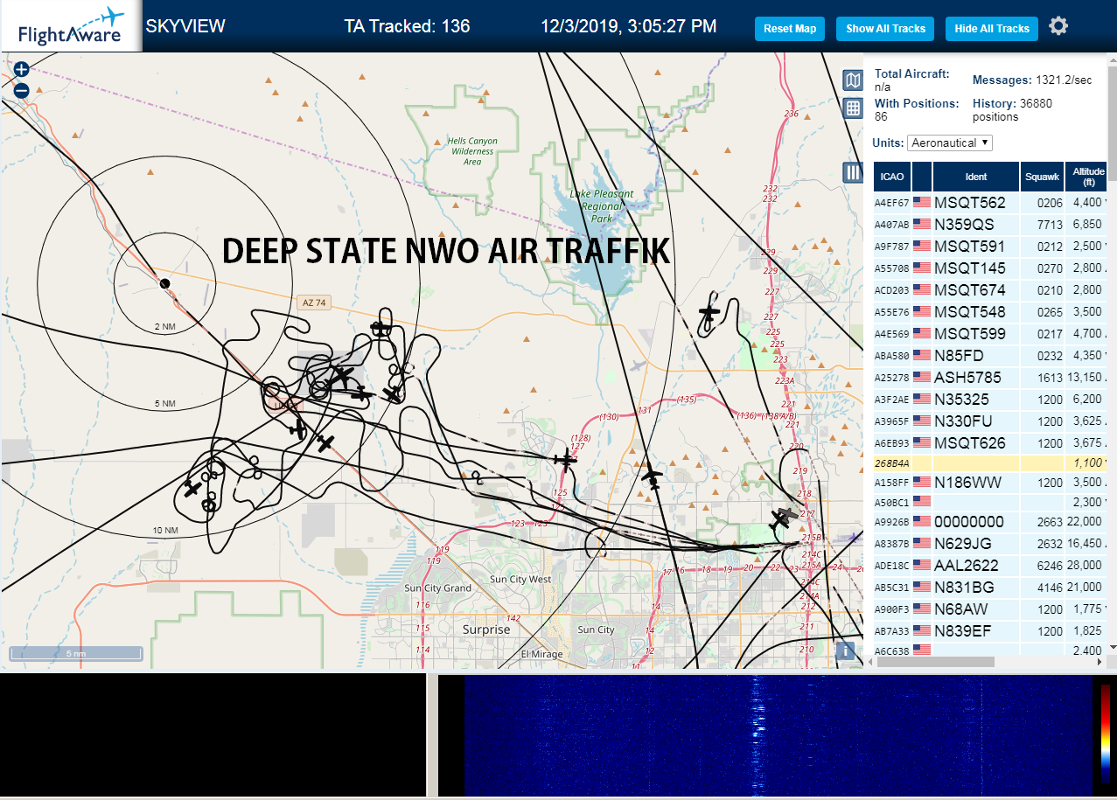Viewport: 1117px width, 800px height.
Task: Click squawk 7713 in the N359QS row
Action: pyautogui.click(x=1050, y=225)
